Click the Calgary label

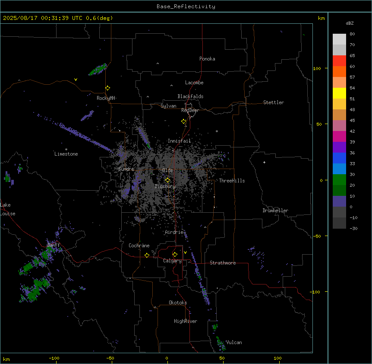click(x=172, y=261)
